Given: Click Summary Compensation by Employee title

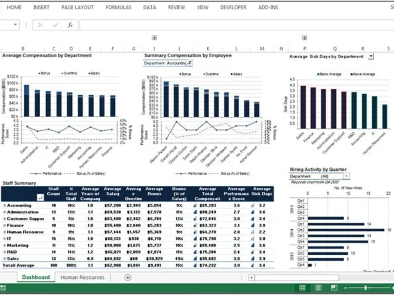Looking at the screenshot, I should coord(188,55).
